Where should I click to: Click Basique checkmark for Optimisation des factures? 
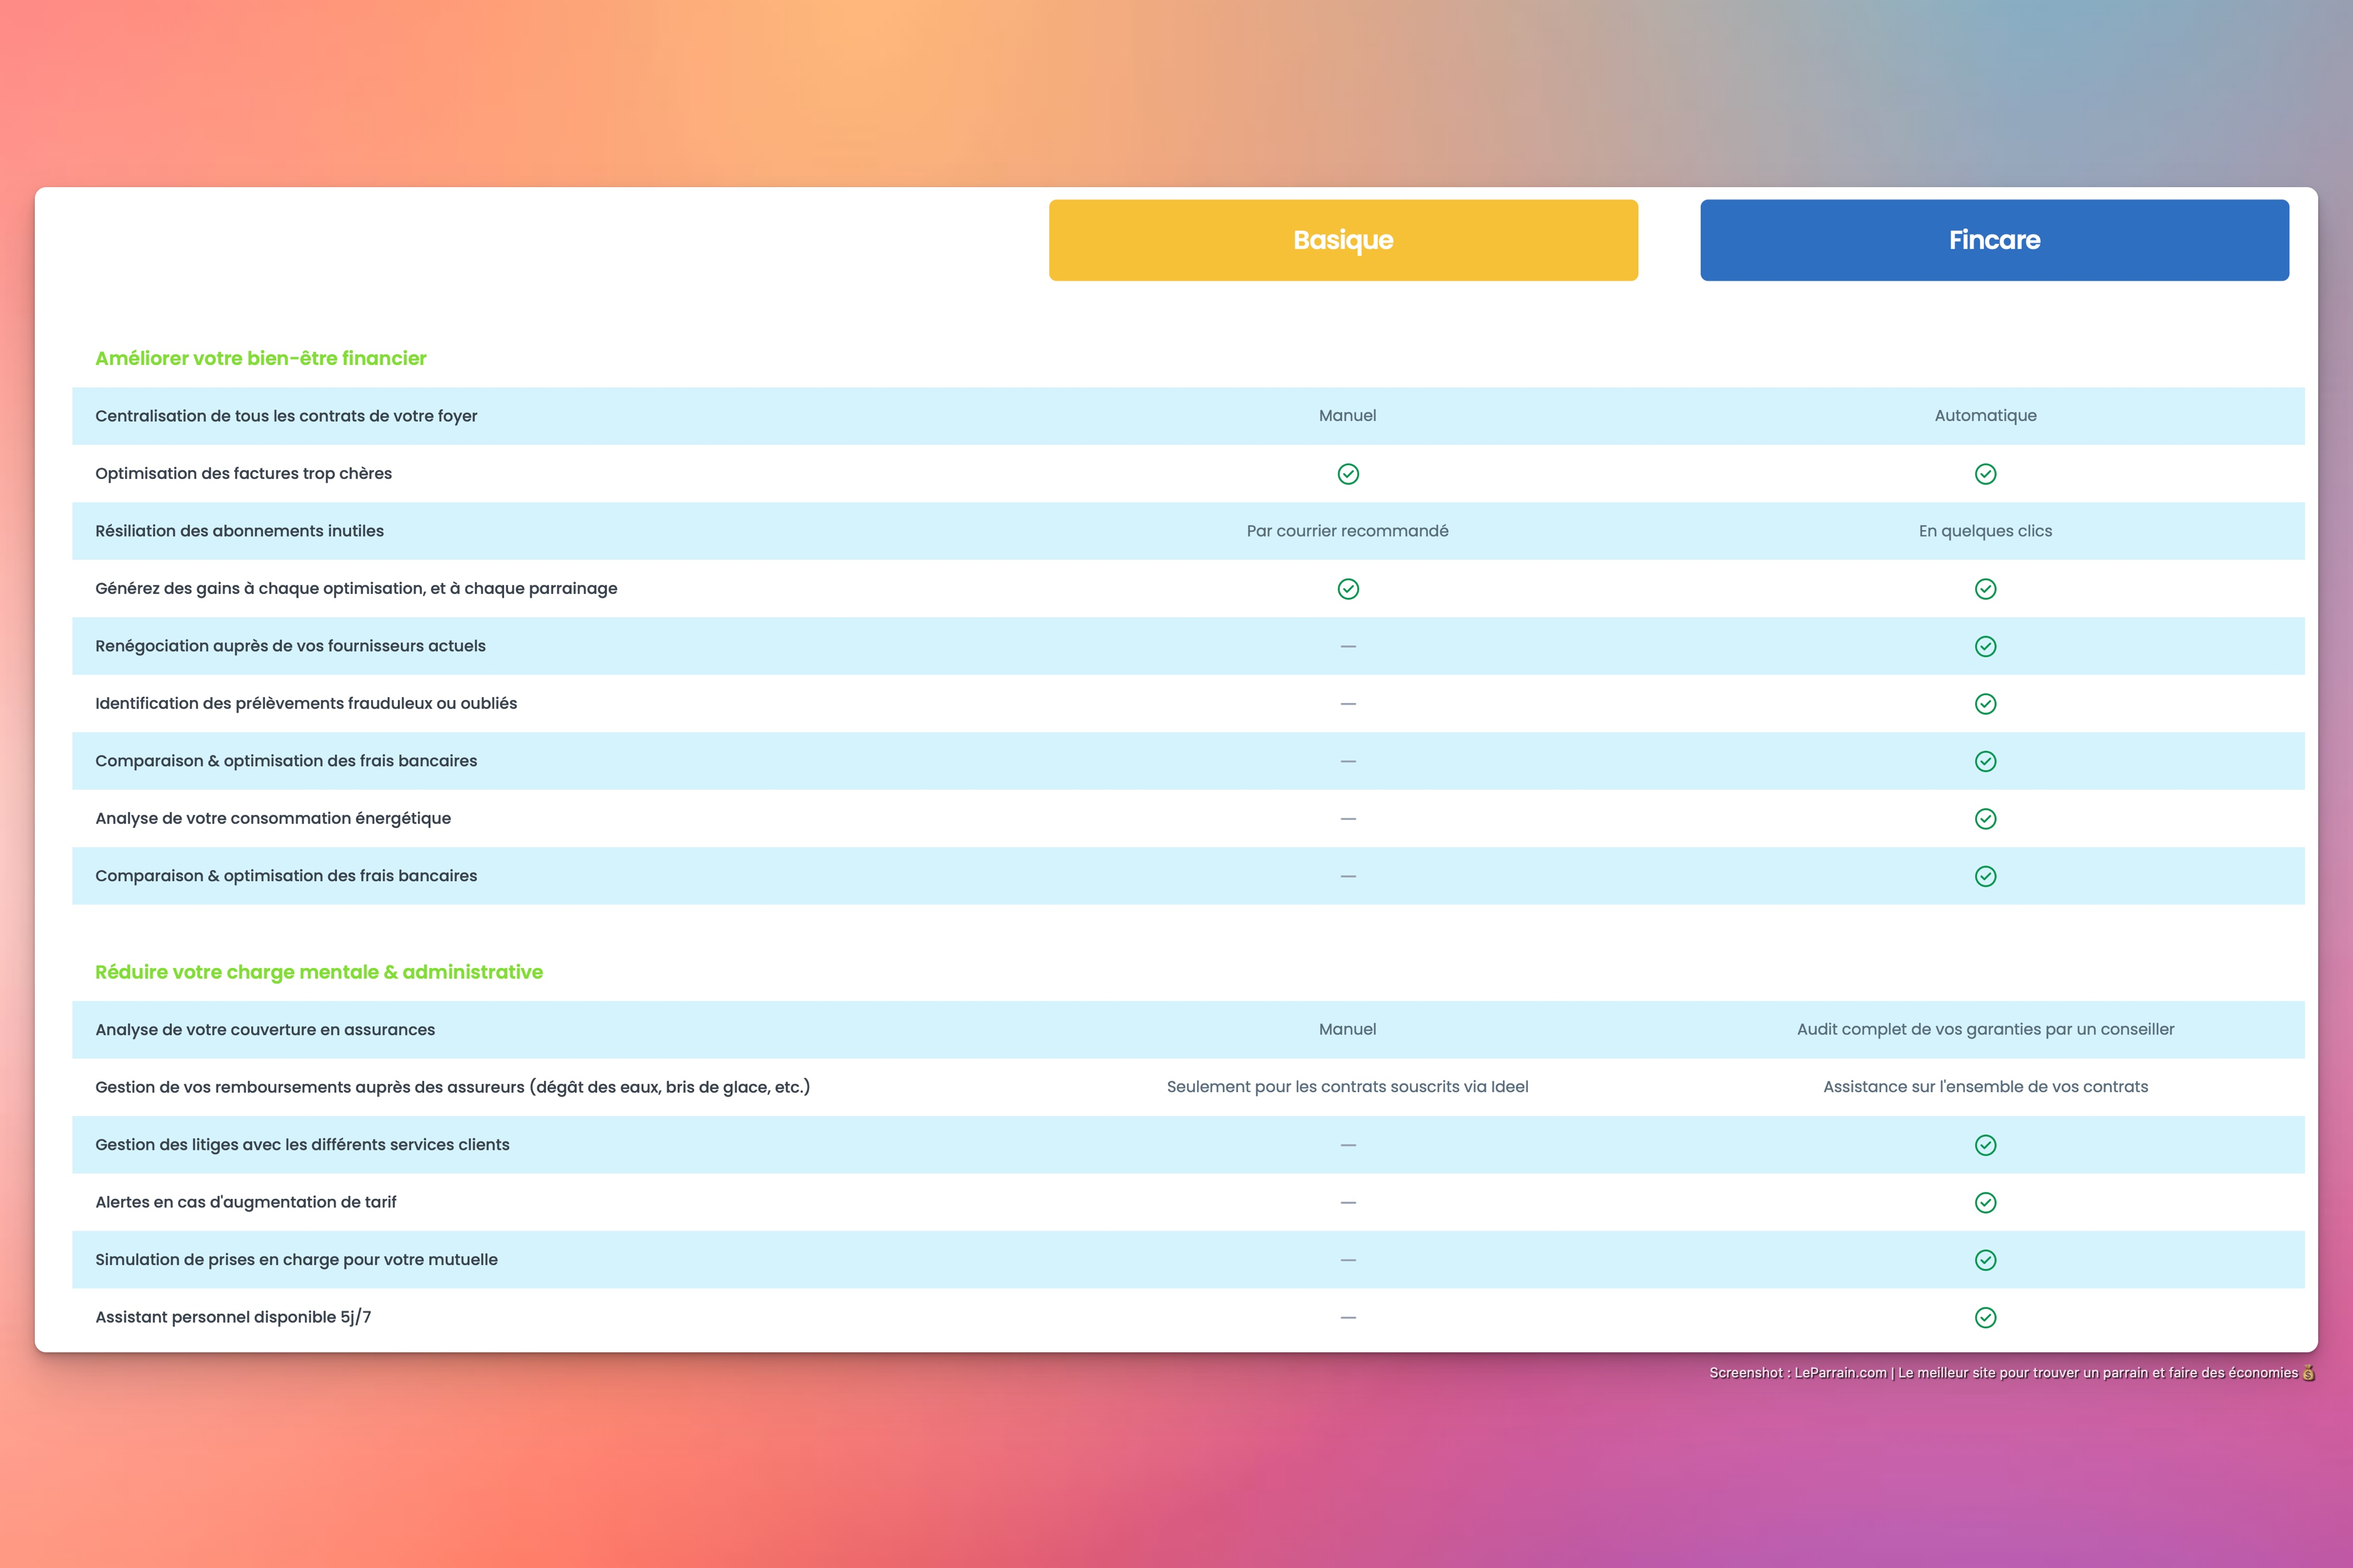1348,474
